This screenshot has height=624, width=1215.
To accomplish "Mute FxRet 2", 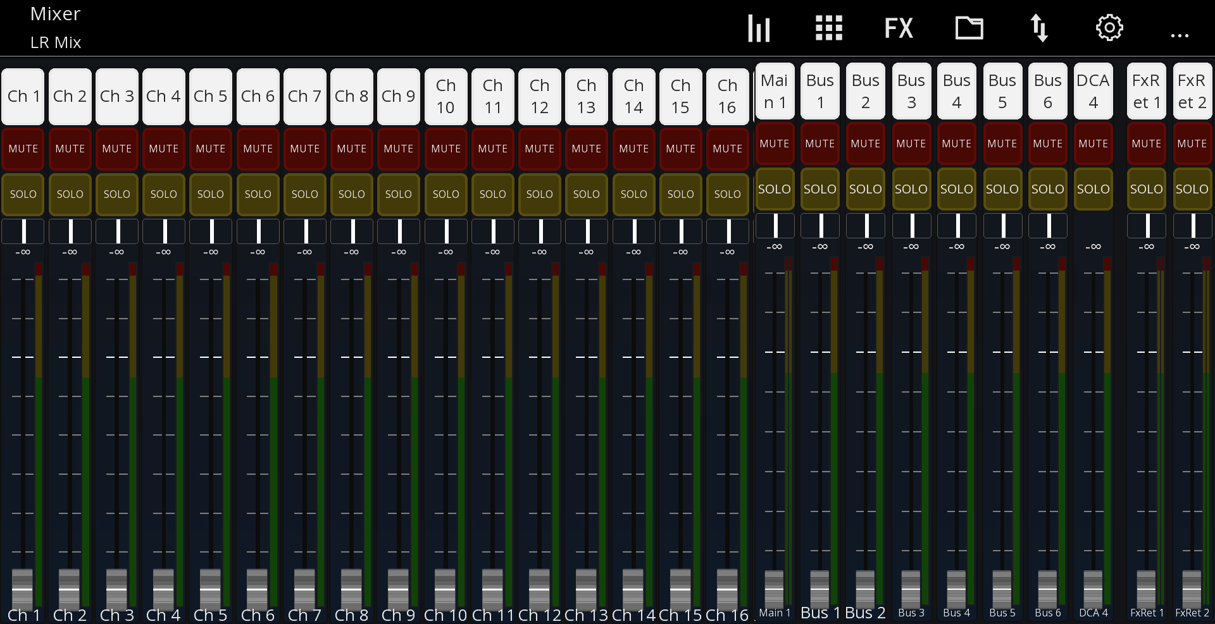I will [1192, 144].
